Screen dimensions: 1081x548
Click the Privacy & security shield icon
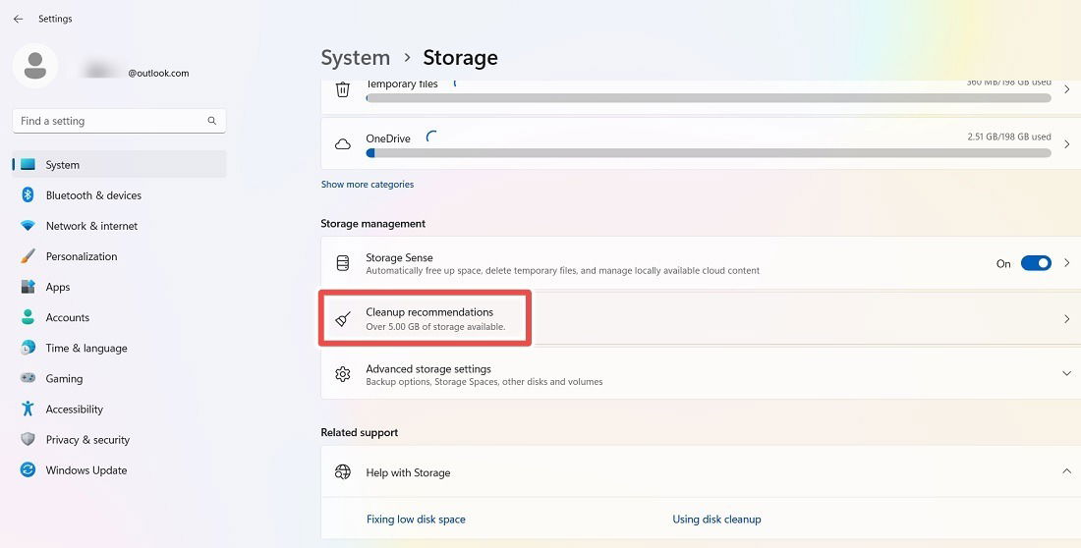[x=28, y=439]
